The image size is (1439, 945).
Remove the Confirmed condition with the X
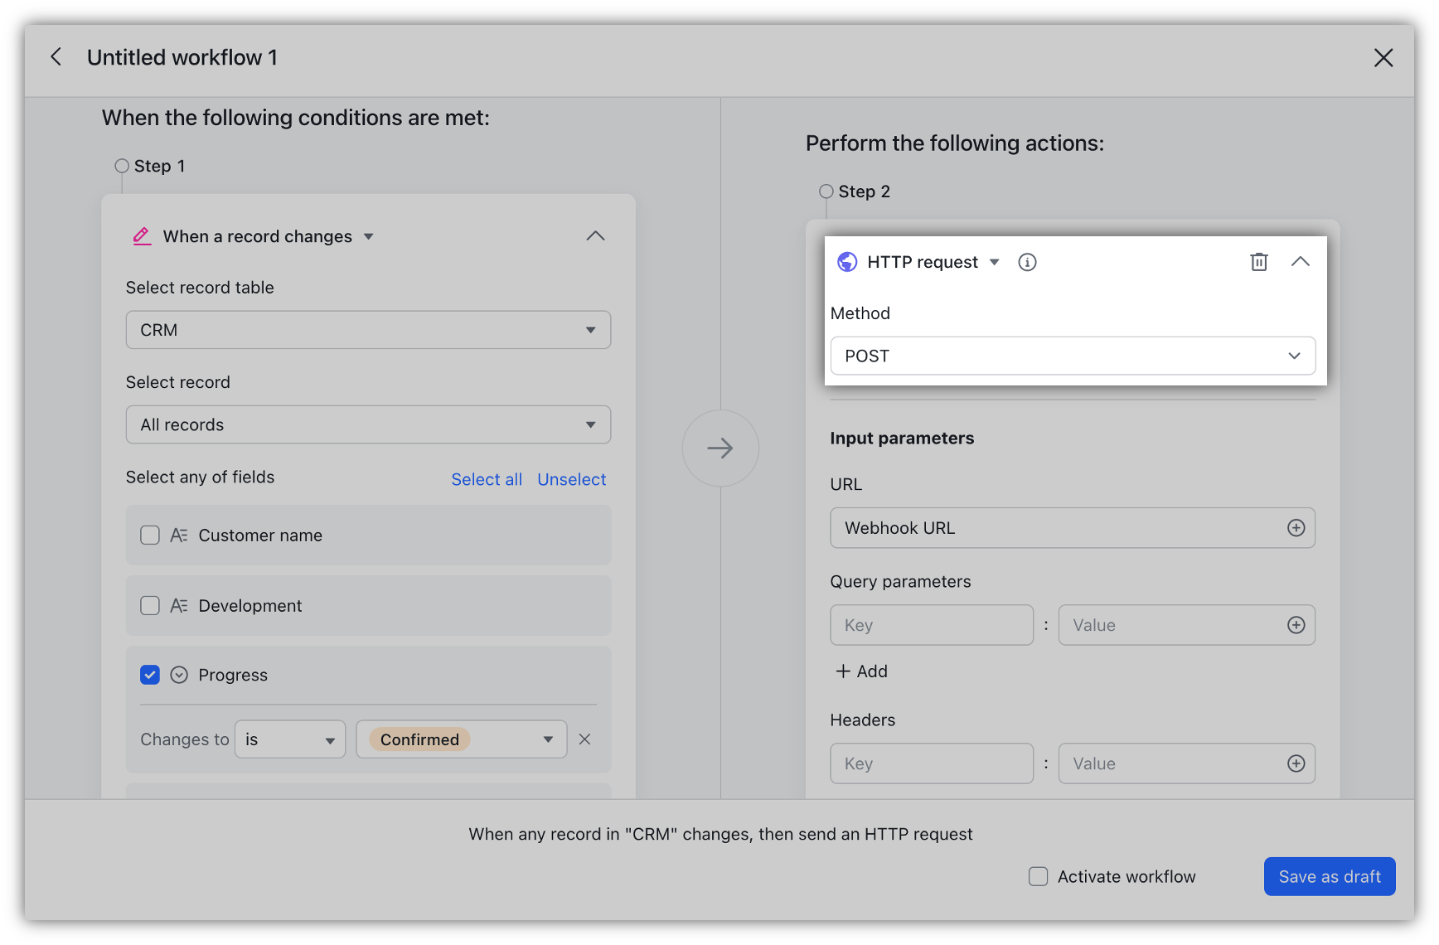(x=584, y=739)
